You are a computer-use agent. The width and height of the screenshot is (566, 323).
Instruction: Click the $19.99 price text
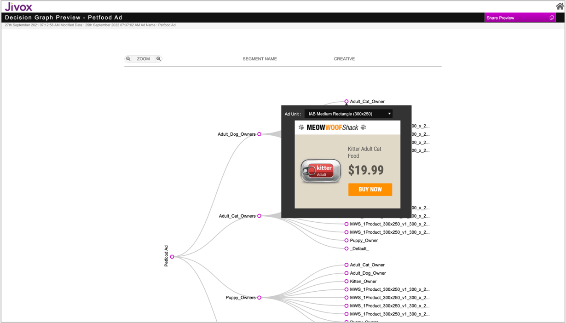pyautogui.click(x=366, y=170)
